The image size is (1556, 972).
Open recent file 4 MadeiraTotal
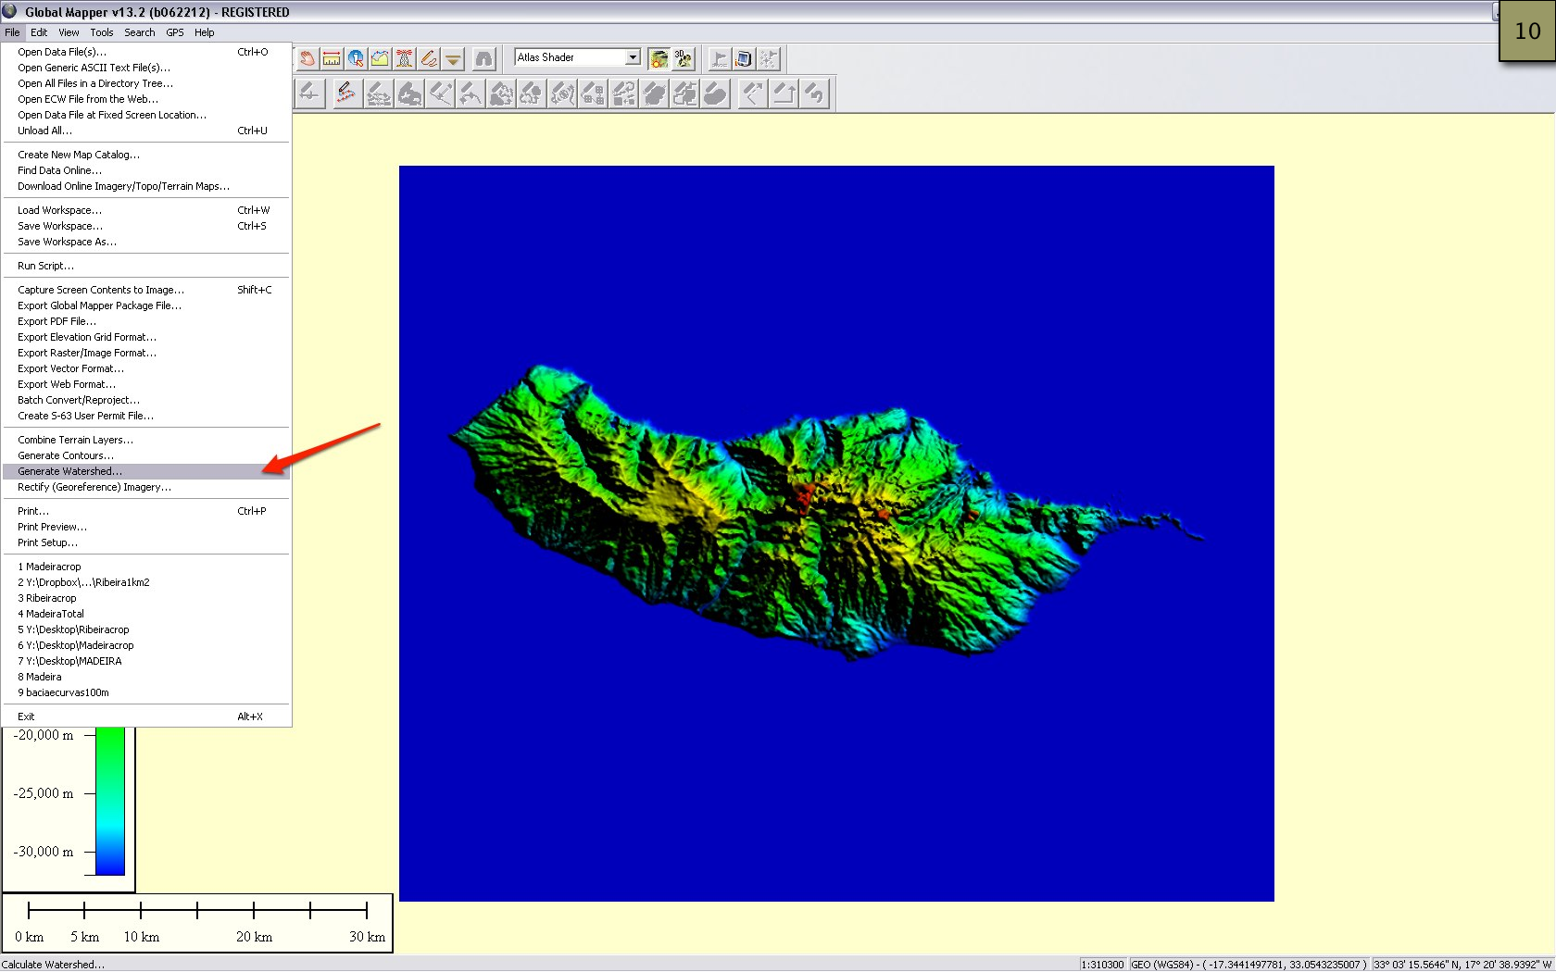coord(146,614)
